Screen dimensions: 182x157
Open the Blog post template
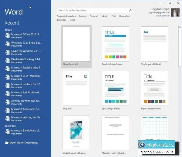[76, 88]
